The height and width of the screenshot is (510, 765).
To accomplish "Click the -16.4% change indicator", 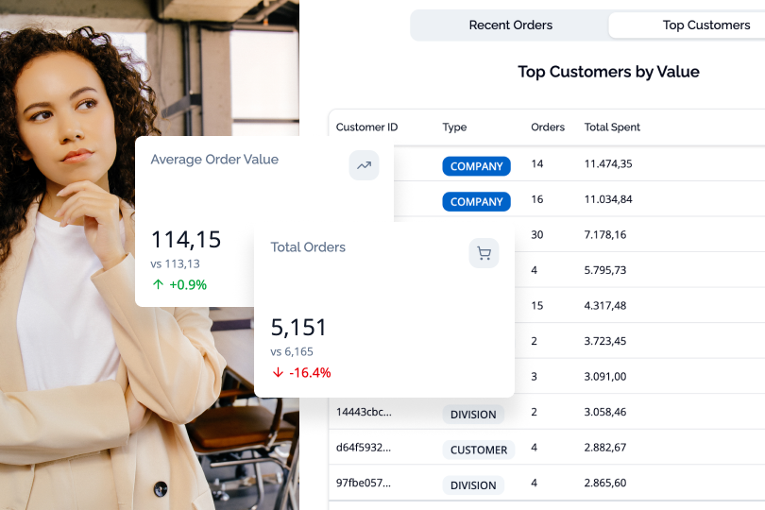I will [301, 372].
